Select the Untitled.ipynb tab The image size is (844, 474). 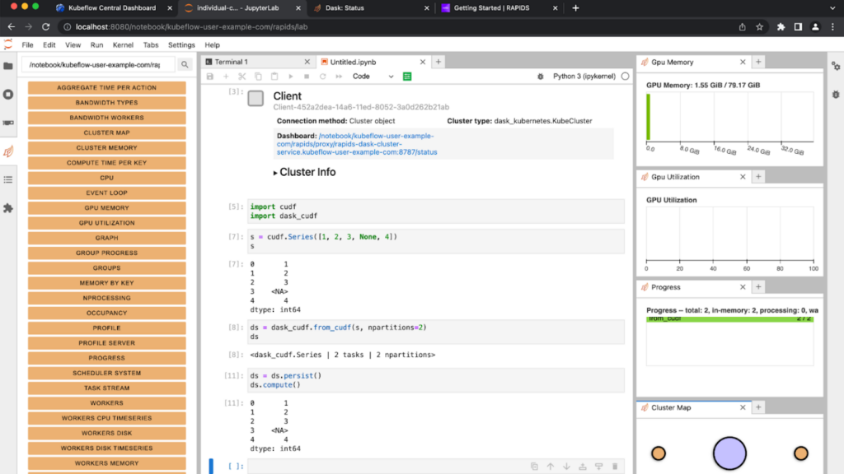pos(372,62)
